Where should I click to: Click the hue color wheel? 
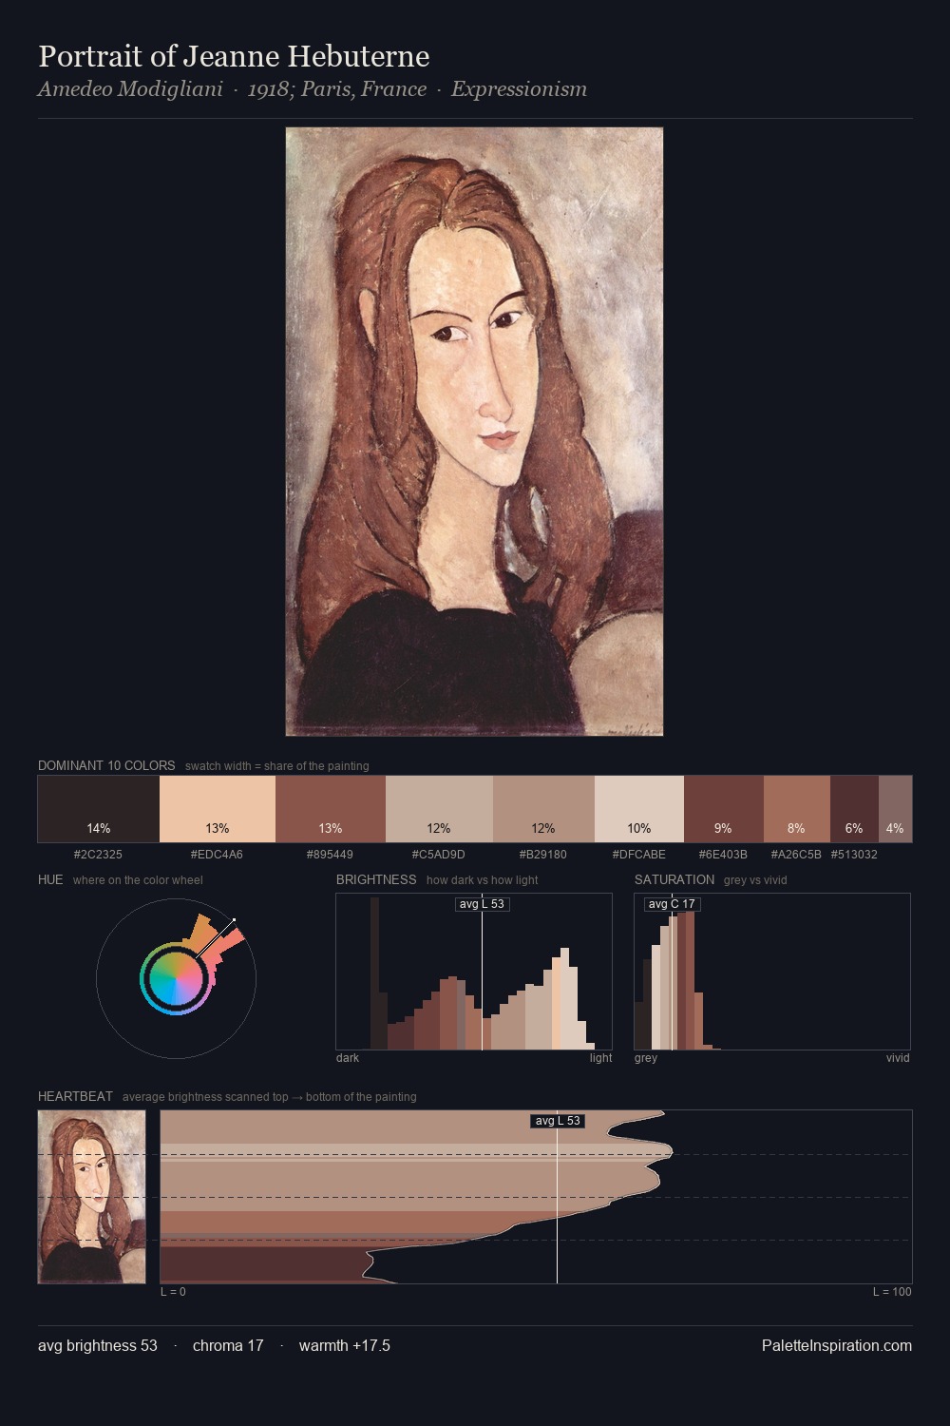point(176,978)
